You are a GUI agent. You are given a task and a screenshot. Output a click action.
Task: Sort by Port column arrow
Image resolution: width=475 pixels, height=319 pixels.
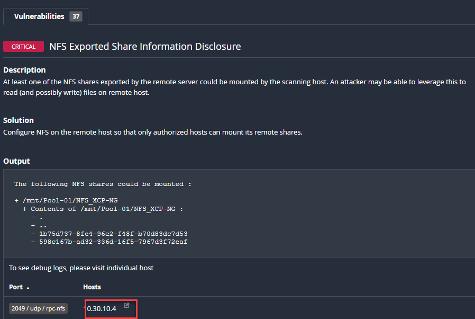[28, 288]
